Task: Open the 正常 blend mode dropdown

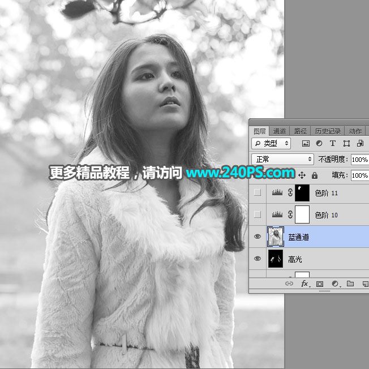Action: coord(282,160)
